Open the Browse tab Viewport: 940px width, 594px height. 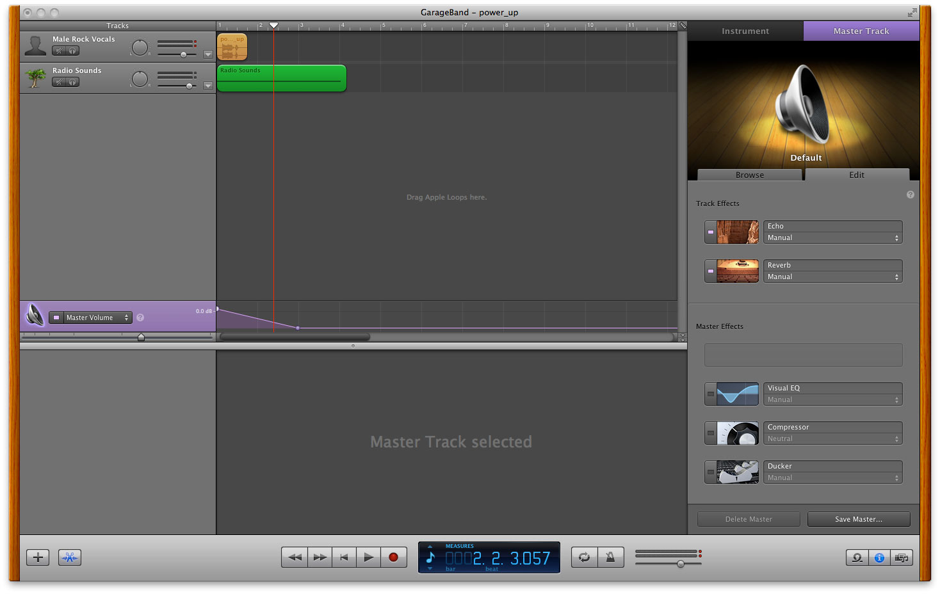click(750, 175)
